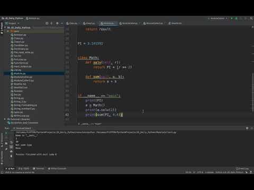Open Project panel settings gear
254x190 pixels.
pyautogui.click(x=57, y=23)
